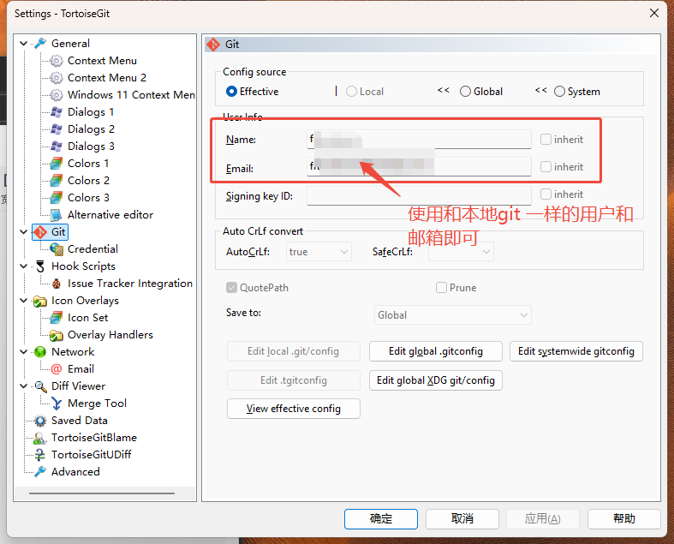Screen dimensions: 674x544
Task: Click the Context Menu gear icon
Action: tap(57, 61)
